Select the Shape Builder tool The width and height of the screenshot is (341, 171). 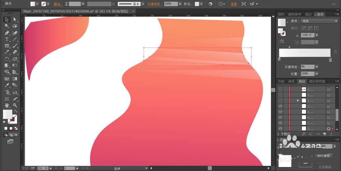[x=7, y=72]
